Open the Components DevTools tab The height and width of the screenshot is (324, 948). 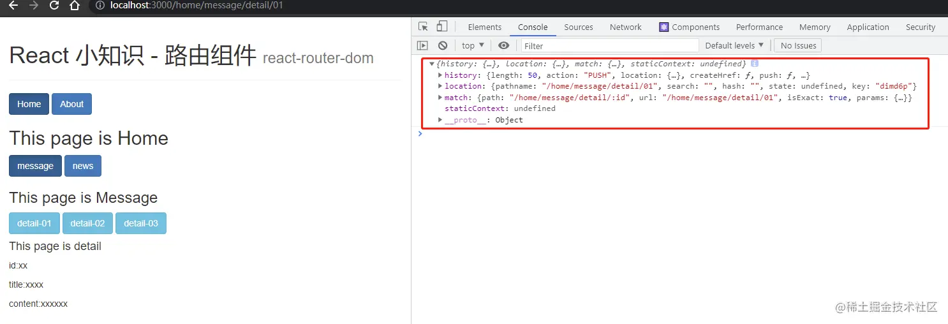coord(689,27)
